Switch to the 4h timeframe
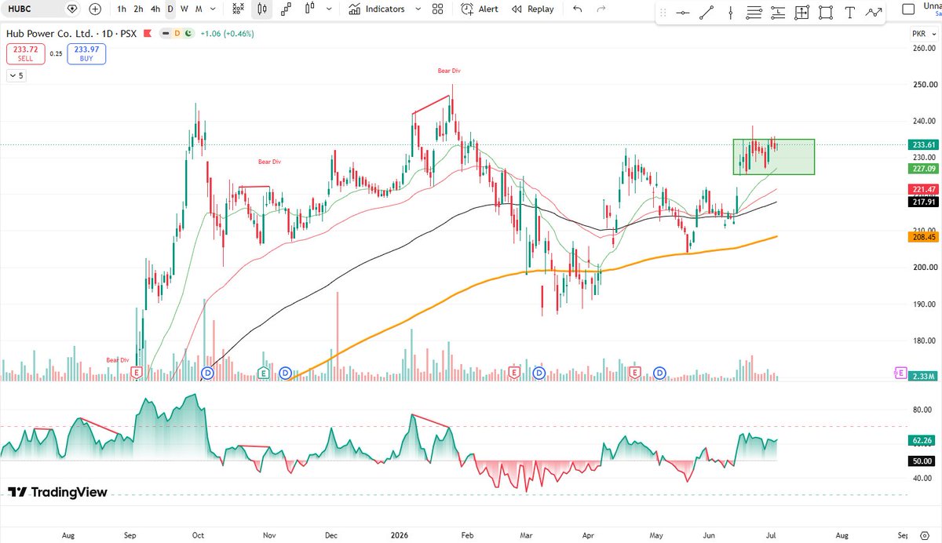942x543 pixels. 155,9
